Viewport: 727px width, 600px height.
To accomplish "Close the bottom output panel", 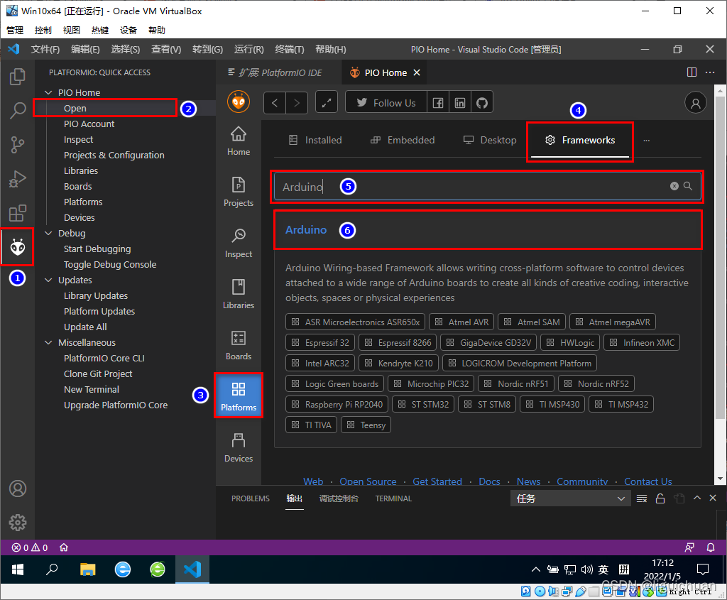I will (x=713, y=498).
